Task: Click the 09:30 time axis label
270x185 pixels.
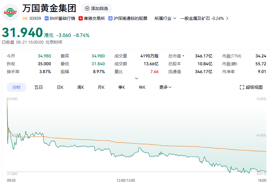Action: pyautogui.click(x=11, y=180)
